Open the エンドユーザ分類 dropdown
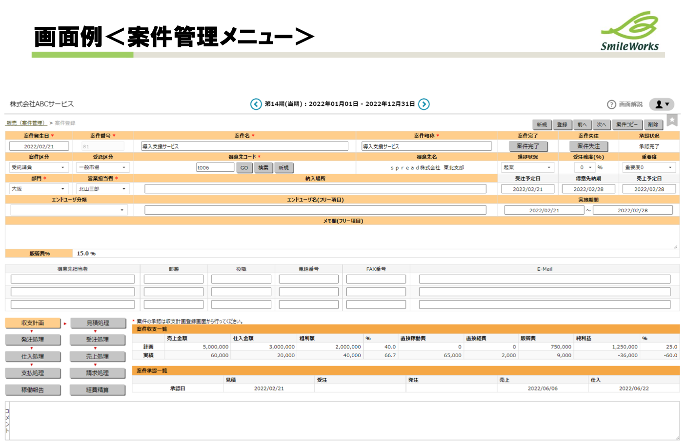The image size is (686, 448). point(69,210)
